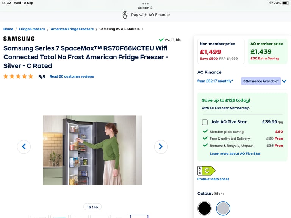Open the American Fridge Freezers breadcrumb
The height and width of the screenshot is (218, 291).
[x=72, y=29]
